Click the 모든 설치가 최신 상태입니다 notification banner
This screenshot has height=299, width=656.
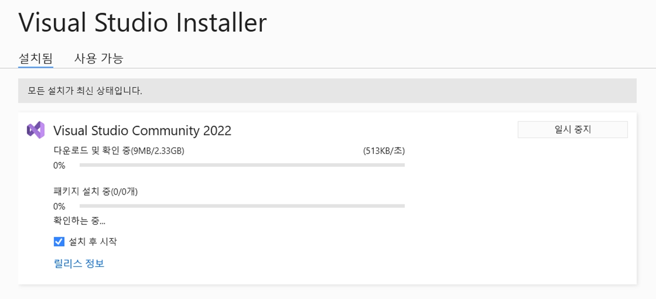[327, 91]
